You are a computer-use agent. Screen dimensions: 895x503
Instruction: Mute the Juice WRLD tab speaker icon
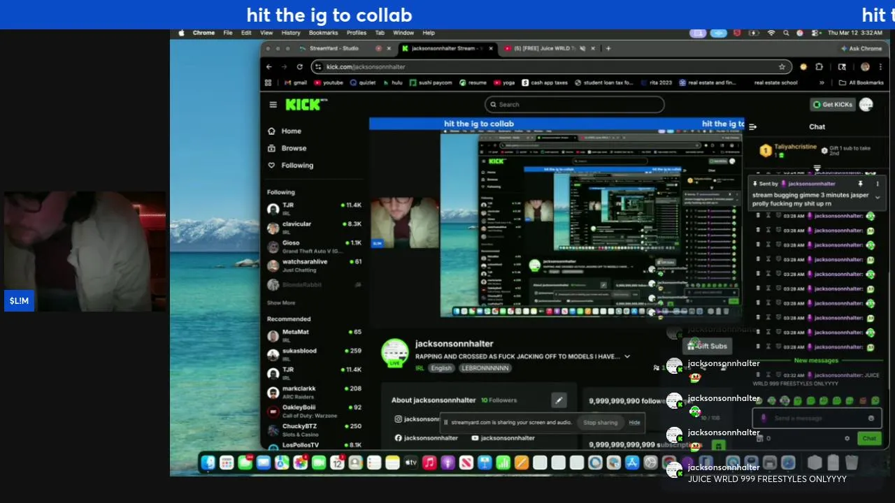tap(582, 48)
